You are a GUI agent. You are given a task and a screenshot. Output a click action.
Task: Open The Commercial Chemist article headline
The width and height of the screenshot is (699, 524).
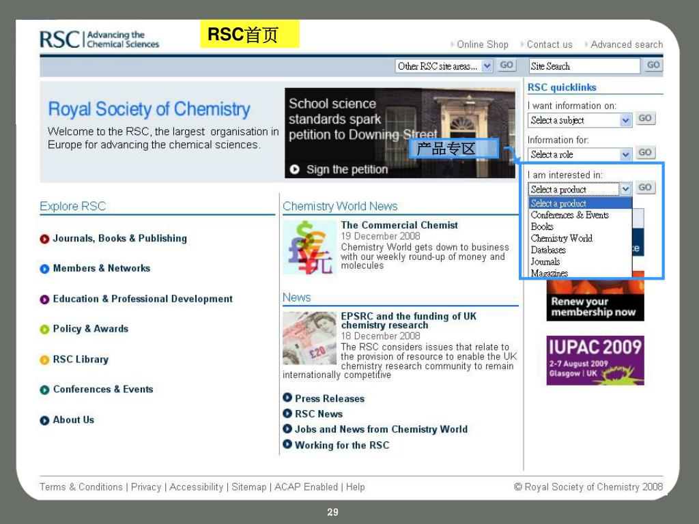point(399,225)
